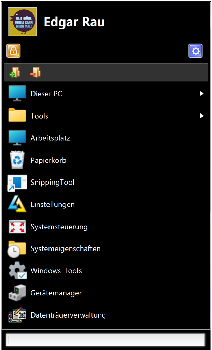The height and width of the screenshot is (350, 212).
Task: Open the Tools folder icon
Action: 17,115
